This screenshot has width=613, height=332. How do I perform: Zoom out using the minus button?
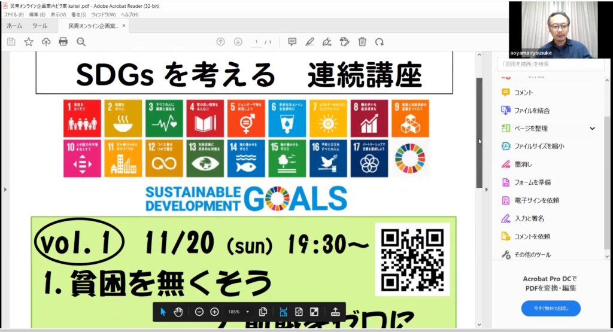point(199,312)
